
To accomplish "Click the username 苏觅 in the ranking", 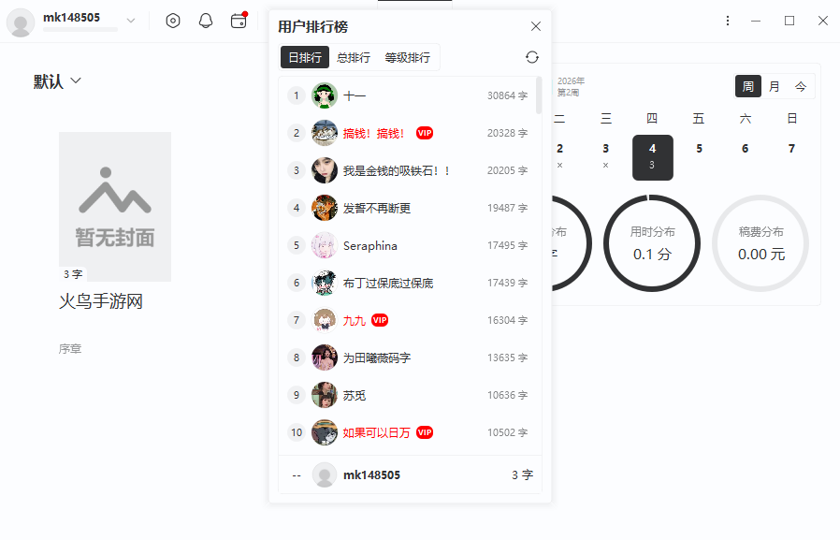I will pos(355,395).
